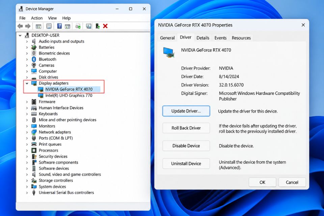Image resolution: width=324 pixels, height=216 pixels.
Task: Click the Update device driver green arrow icon
Action: pos(98,26)
